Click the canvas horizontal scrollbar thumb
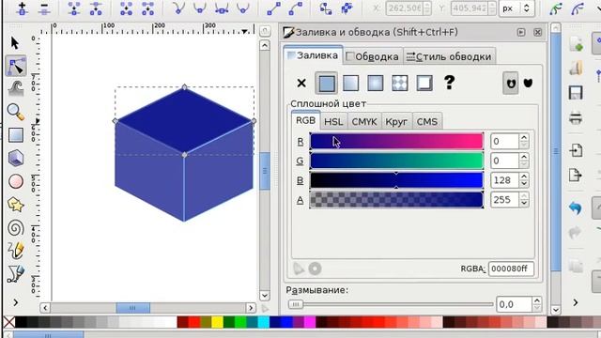 coord(132,308)
